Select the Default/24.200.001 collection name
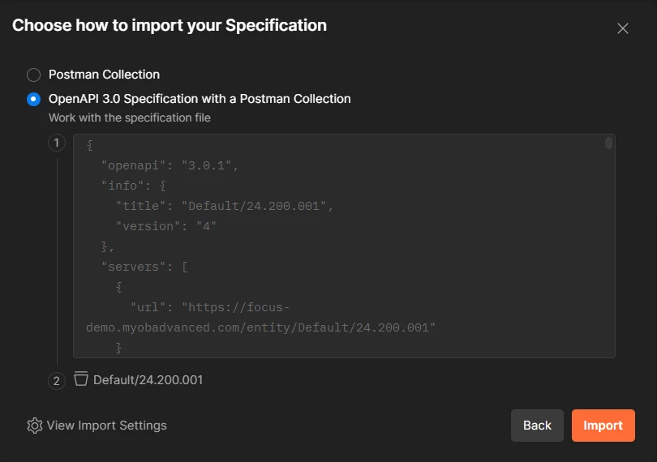The height and width of the screenshot is (462, 657). (148, 379)
